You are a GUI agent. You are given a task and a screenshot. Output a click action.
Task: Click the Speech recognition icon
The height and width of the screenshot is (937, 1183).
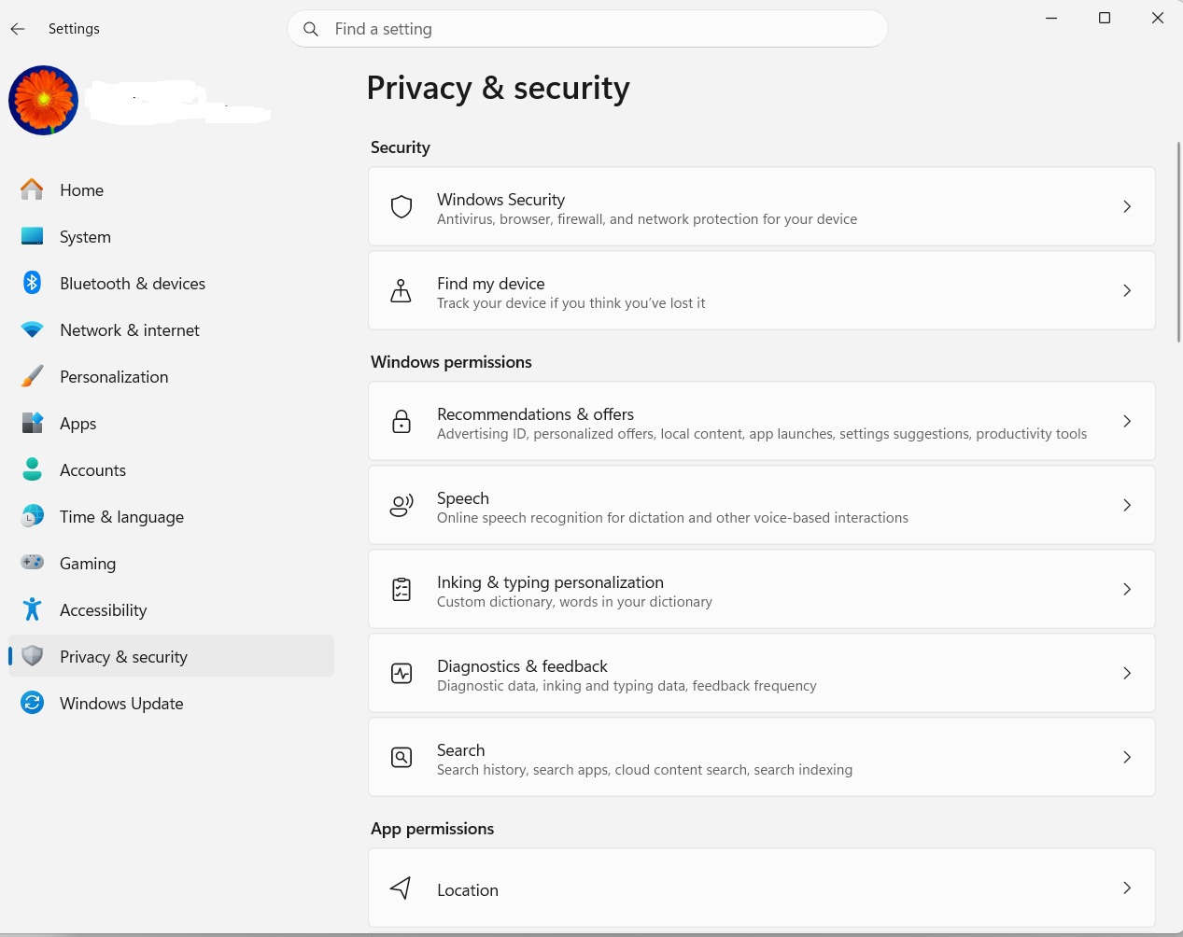pyautogui.click(x=401, y=506)
